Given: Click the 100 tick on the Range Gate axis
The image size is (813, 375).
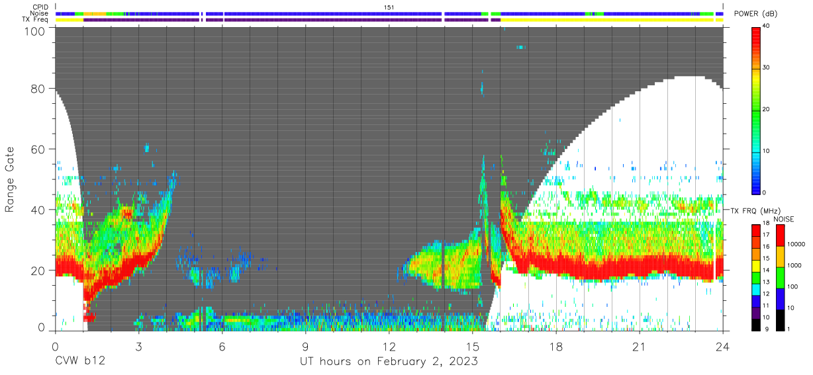Looking at the screenshot, I should coord(34,31).
